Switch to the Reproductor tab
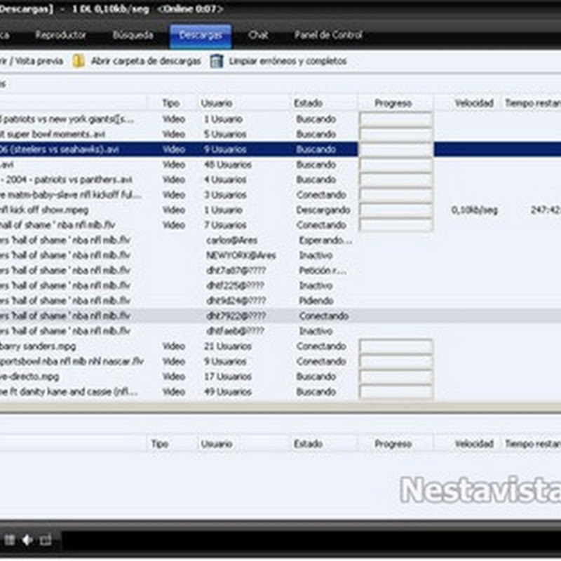The width and height of the screenshot is (561, 561). [x=61, y=35]
